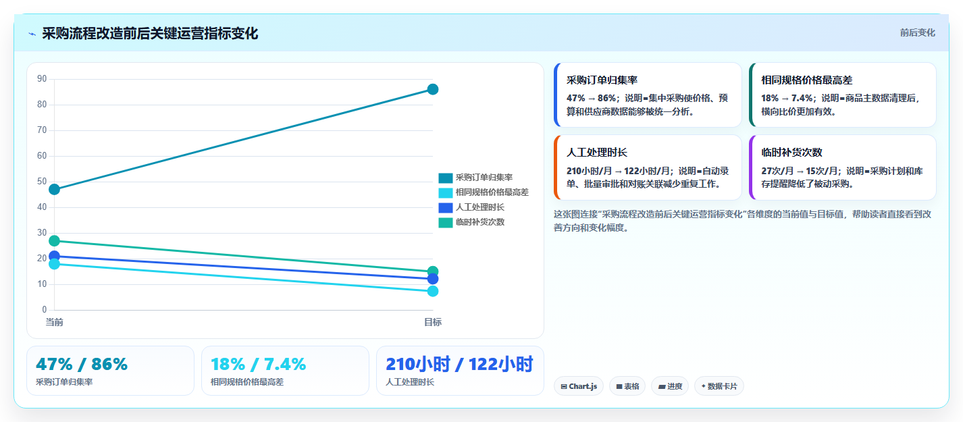Click the text 27次/月 → 15次/月
The width and height of the screenshot is (963, 422).
[x=798, y=171]
